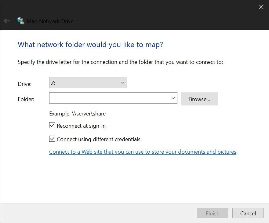The height and width of the screenshot is (223, 269).
Task: Click the Map Network Drive title text
Action: coord(50,21)
